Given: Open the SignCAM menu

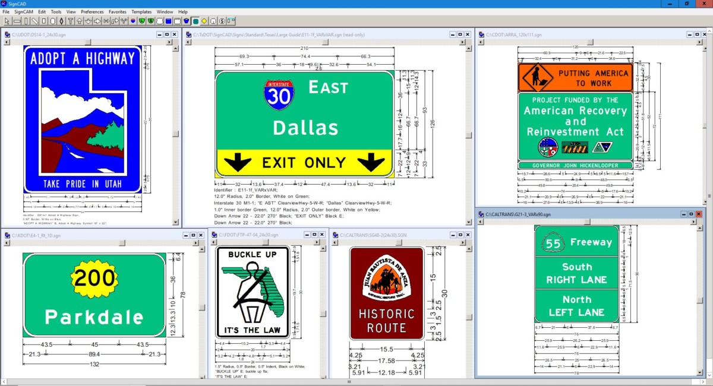Looking at the screenshot, I should coord(24,11).
